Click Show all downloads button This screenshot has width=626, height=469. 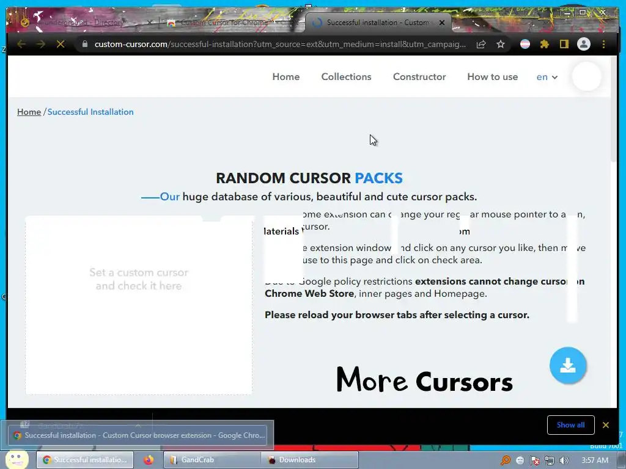[x=570, y=425]
